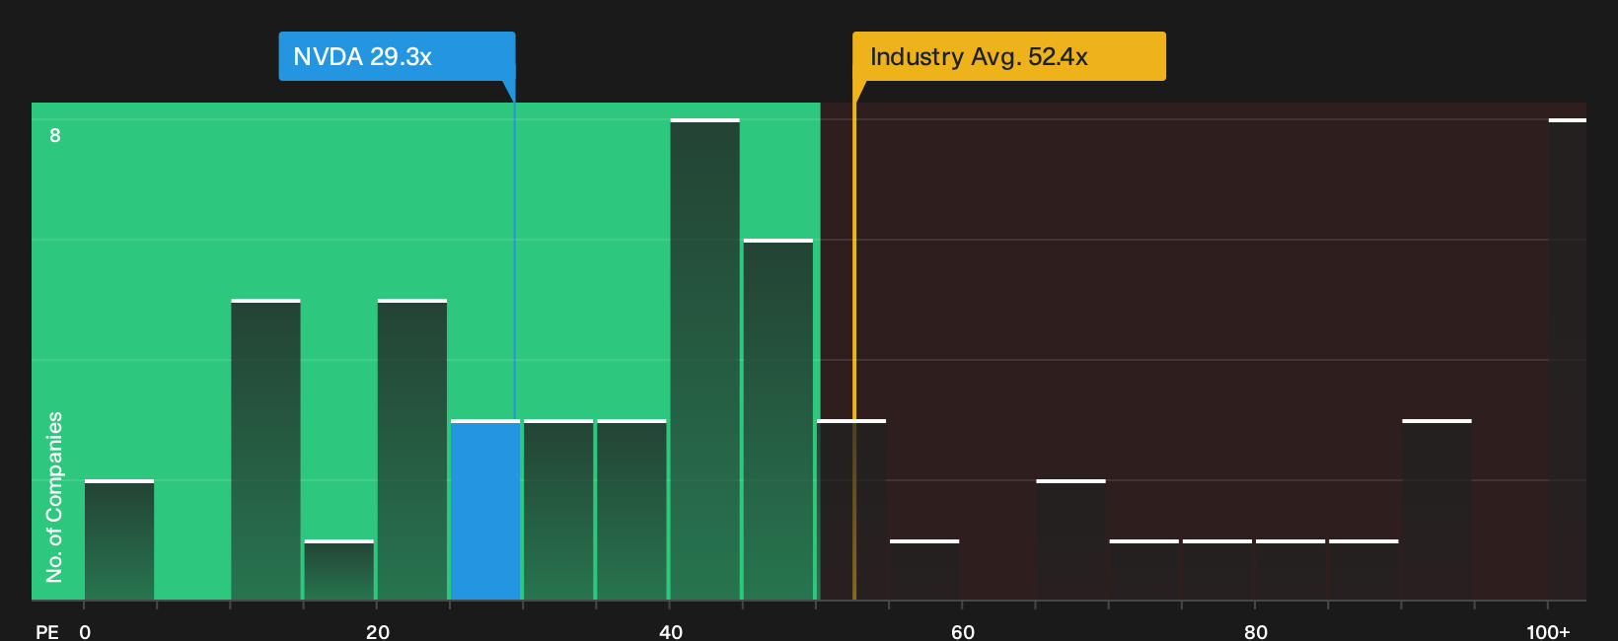Click the "20" x-axis tick label

tap(378, 631)
